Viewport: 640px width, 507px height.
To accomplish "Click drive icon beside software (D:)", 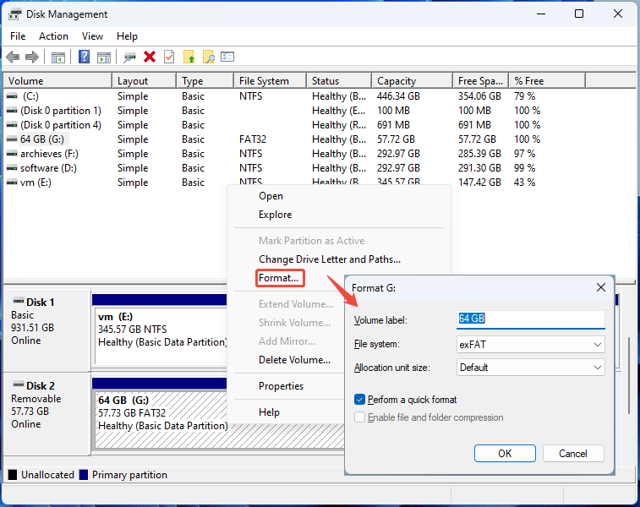I will pyautogui.click(x=12, y=168).
